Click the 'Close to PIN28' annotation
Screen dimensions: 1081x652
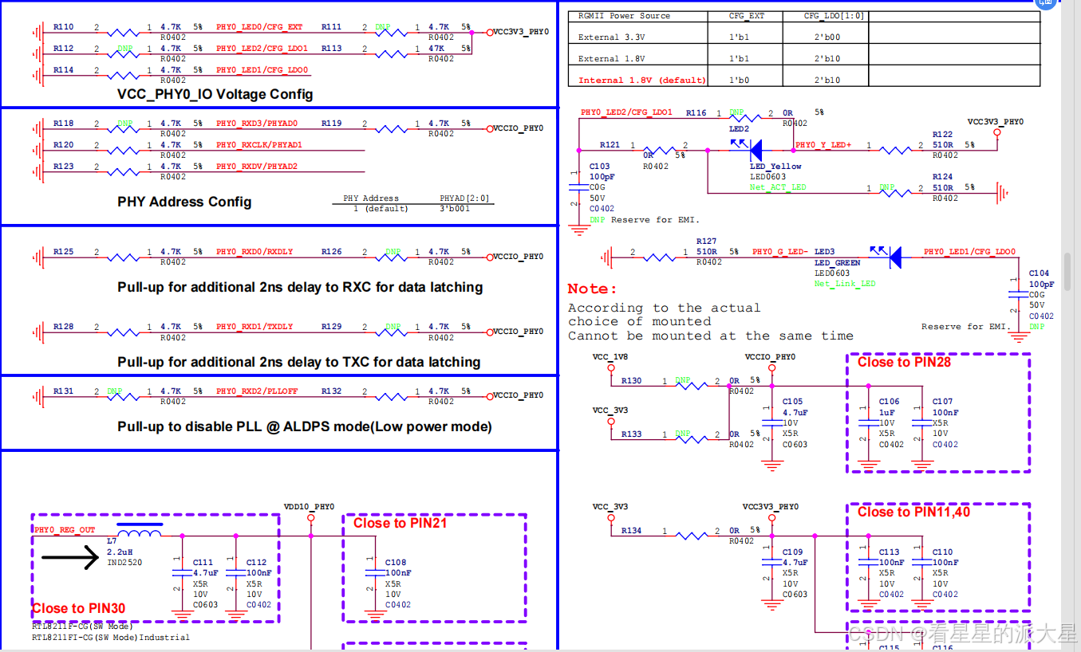point(904,362)
